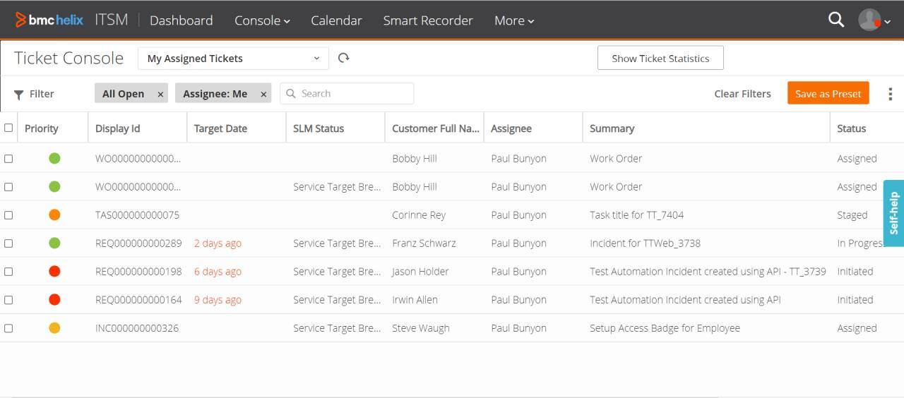Viewport: 904px width, 398px height.
Task: Click the Show Ticket Statistics button
Action: tap(660, 59)
